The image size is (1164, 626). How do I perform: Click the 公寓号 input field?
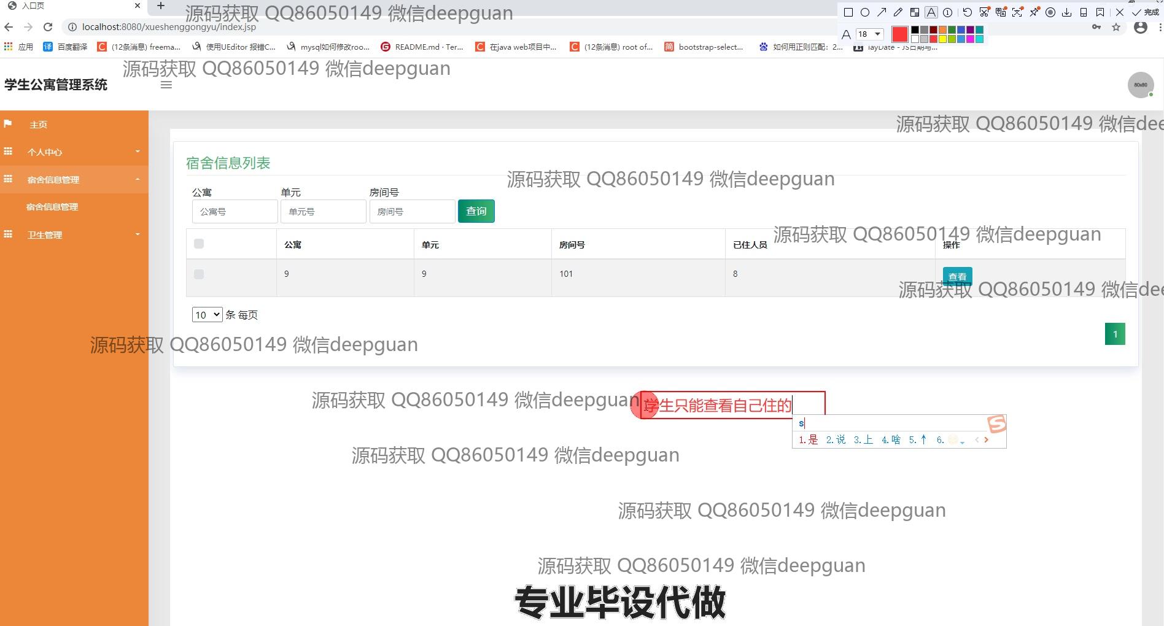click(x=235, y=211)
